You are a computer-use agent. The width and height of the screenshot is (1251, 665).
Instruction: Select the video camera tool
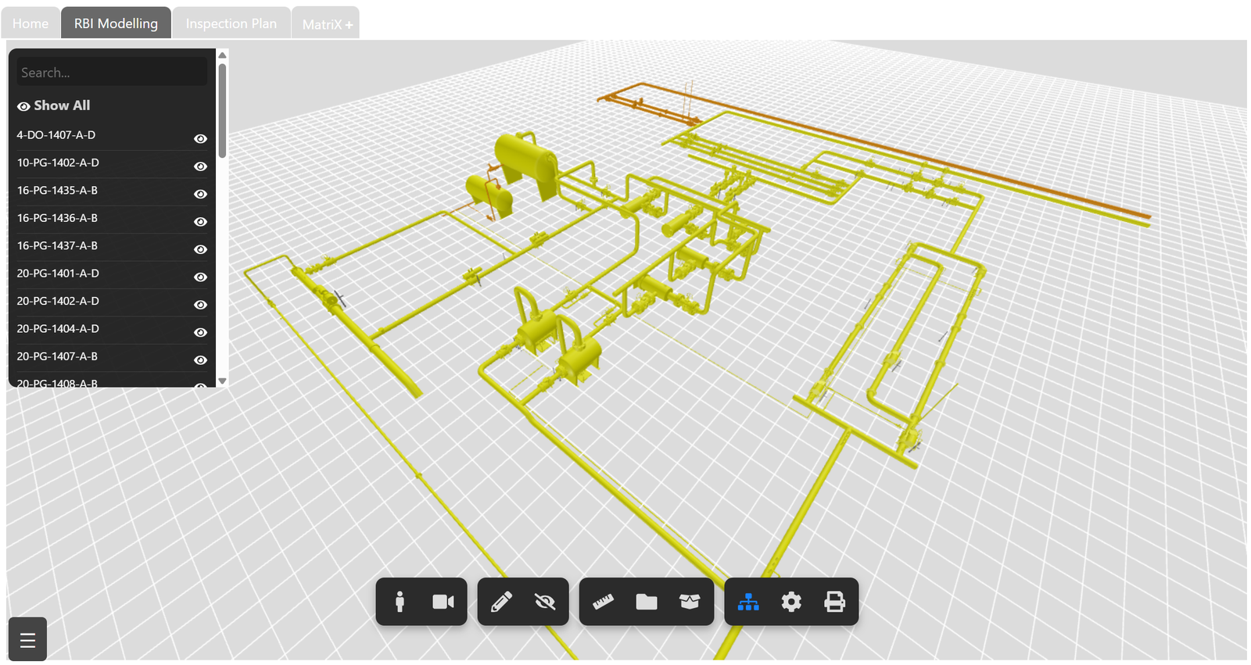443,602
